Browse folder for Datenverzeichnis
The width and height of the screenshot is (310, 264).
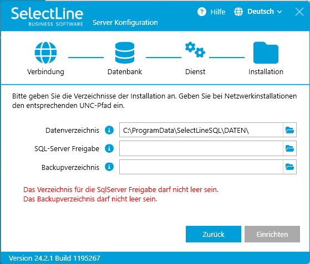click(x=289, y=130)
